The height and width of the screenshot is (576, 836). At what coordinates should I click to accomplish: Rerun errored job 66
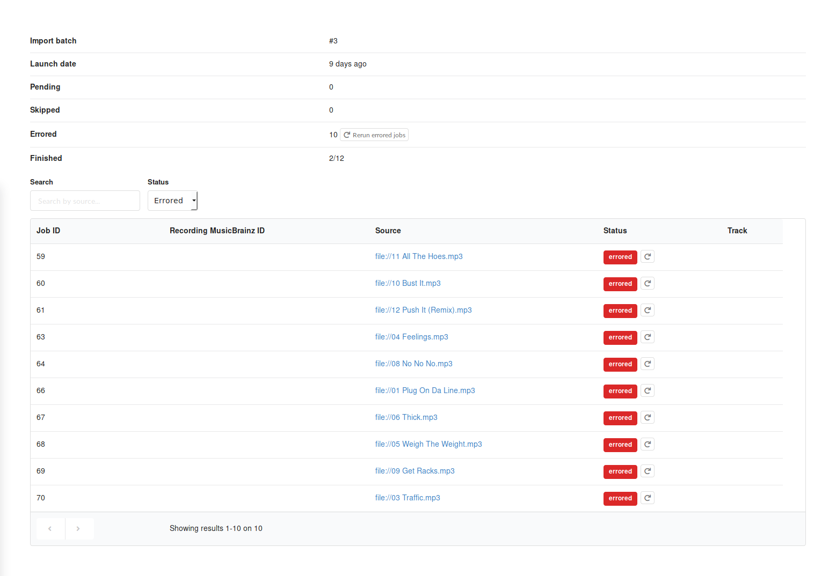click(648, 390)
